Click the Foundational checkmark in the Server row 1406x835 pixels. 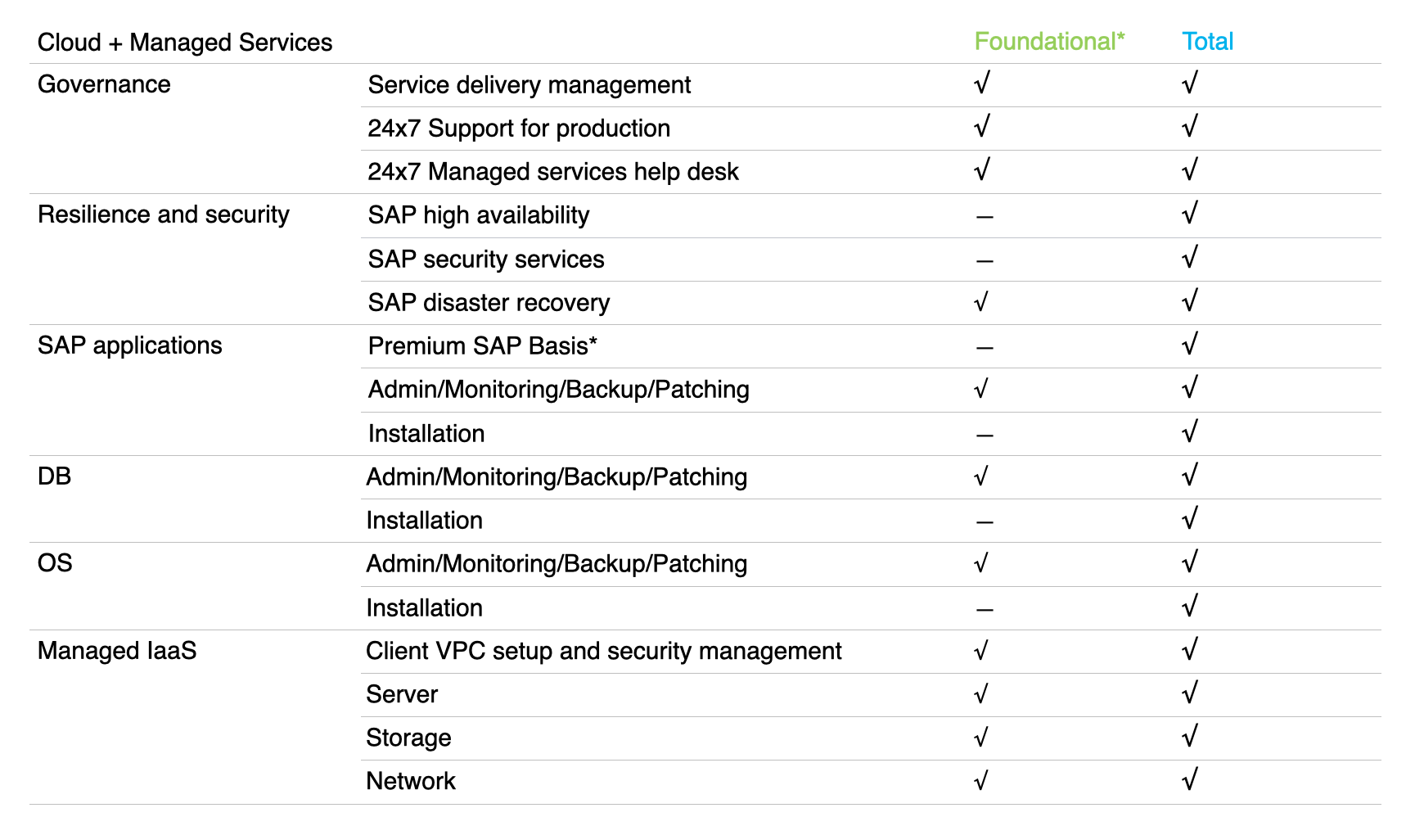coord(981,694)
